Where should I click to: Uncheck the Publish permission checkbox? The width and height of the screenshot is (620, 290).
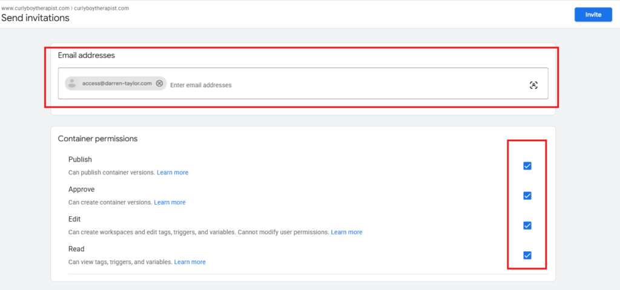pos(527,166)
